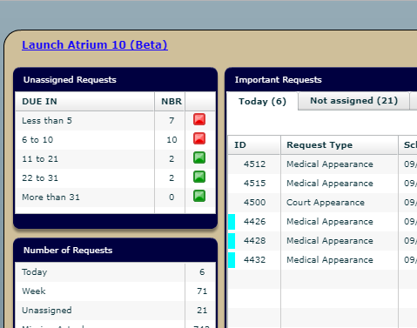Click the '11 to 21' row label
Viewport: 417px width, 328px height.
click(40, 159)
